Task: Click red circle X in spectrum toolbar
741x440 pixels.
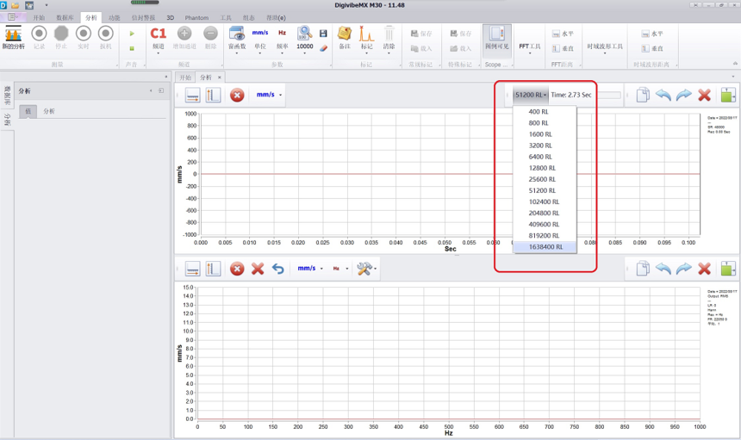Action: 237,269
